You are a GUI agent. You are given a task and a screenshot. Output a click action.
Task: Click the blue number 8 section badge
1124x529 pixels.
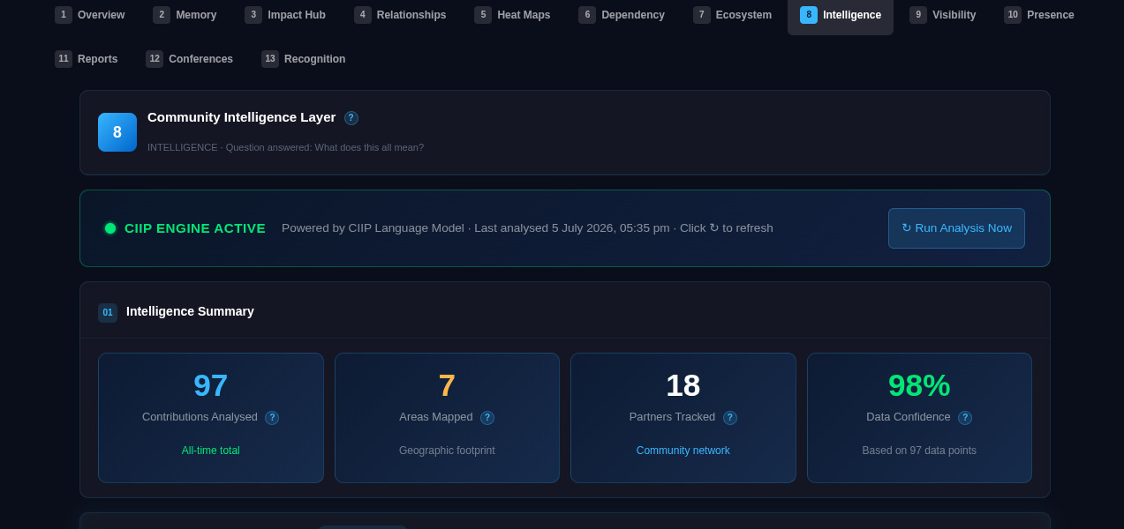[117, 132]
